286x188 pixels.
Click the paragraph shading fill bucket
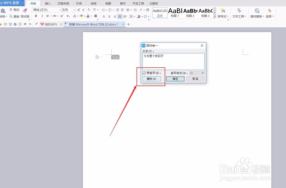point(139,16)
